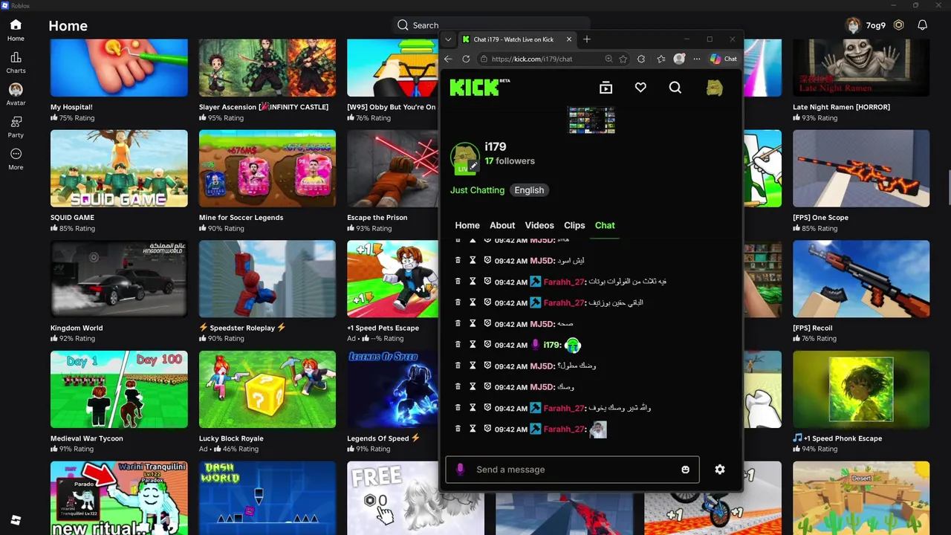The width and height of the screenshot is (951, 535).
Task: Refresh the Kick chat page
Action: pos(466,59)
